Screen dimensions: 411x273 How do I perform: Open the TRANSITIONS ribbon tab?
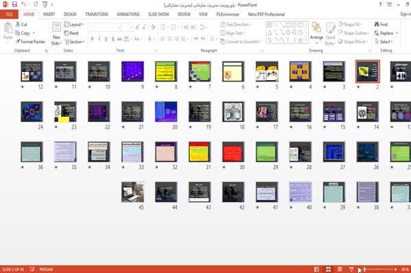[x=97, y=14]
